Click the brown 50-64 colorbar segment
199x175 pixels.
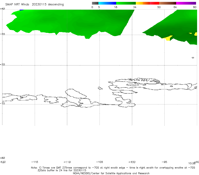tap(168, 3)
